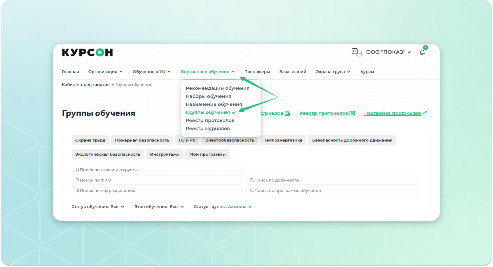493x267 pixels.
Task: Click the document icon beside Реестр протоколов
Action: coord(352,114)
